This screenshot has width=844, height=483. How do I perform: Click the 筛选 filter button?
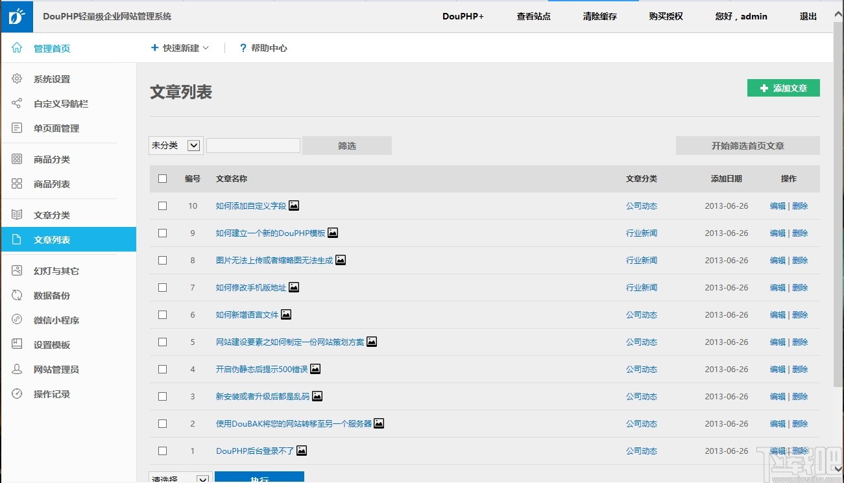tap(347, 145)
